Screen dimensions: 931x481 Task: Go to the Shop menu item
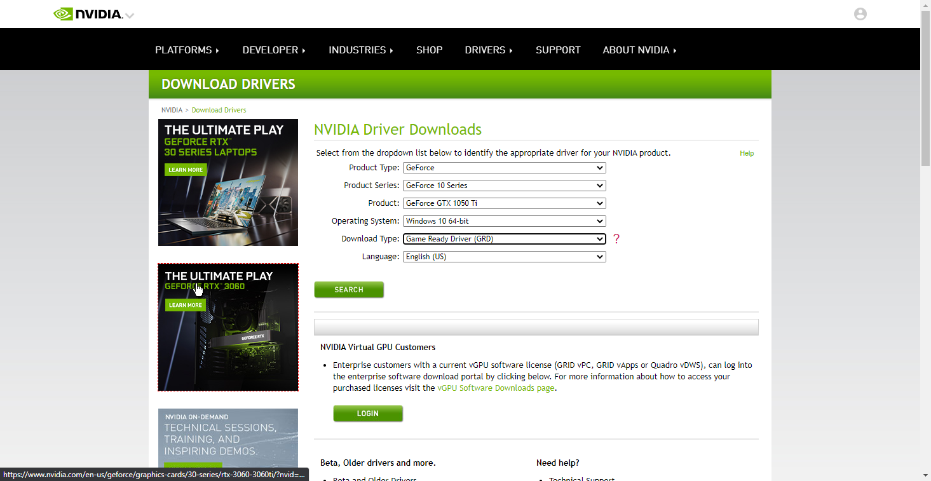point(429,50)
